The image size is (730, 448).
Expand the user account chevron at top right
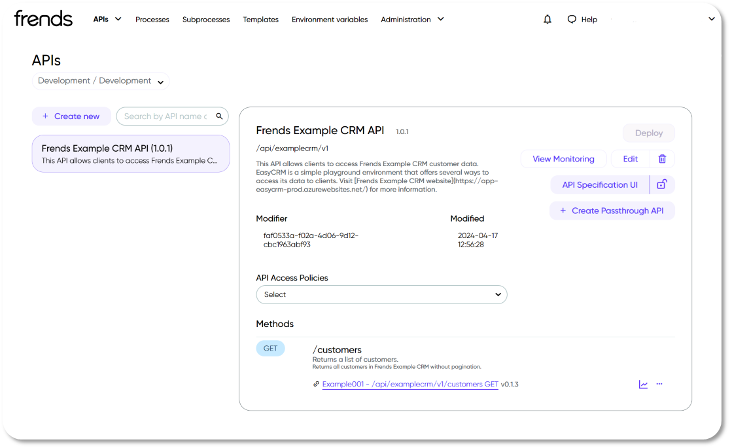tap(712, 19)
